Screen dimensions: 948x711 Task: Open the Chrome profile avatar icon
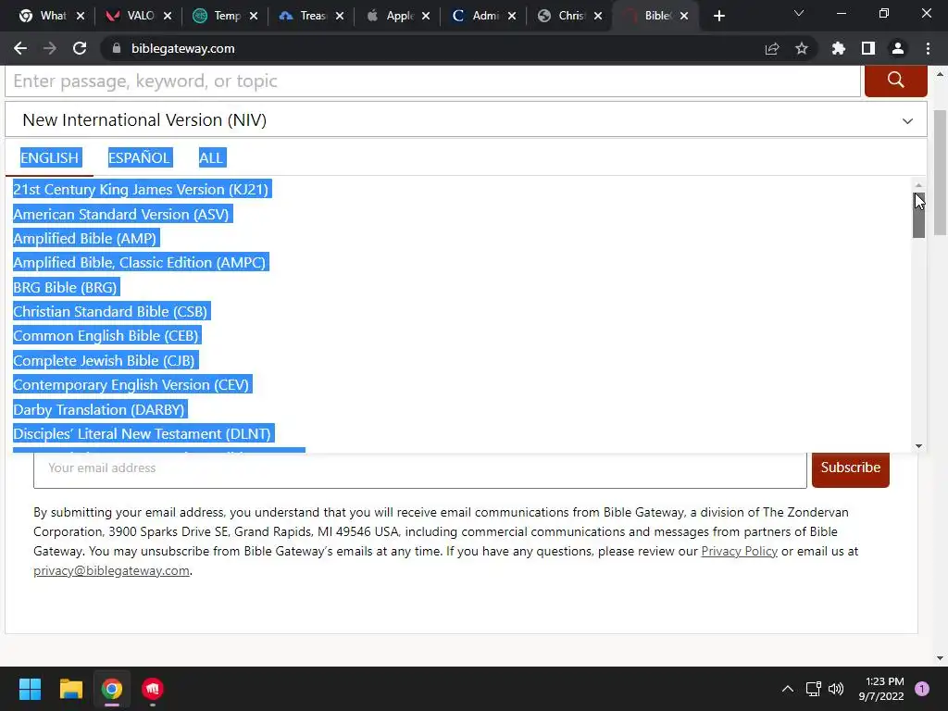(898, 48)
